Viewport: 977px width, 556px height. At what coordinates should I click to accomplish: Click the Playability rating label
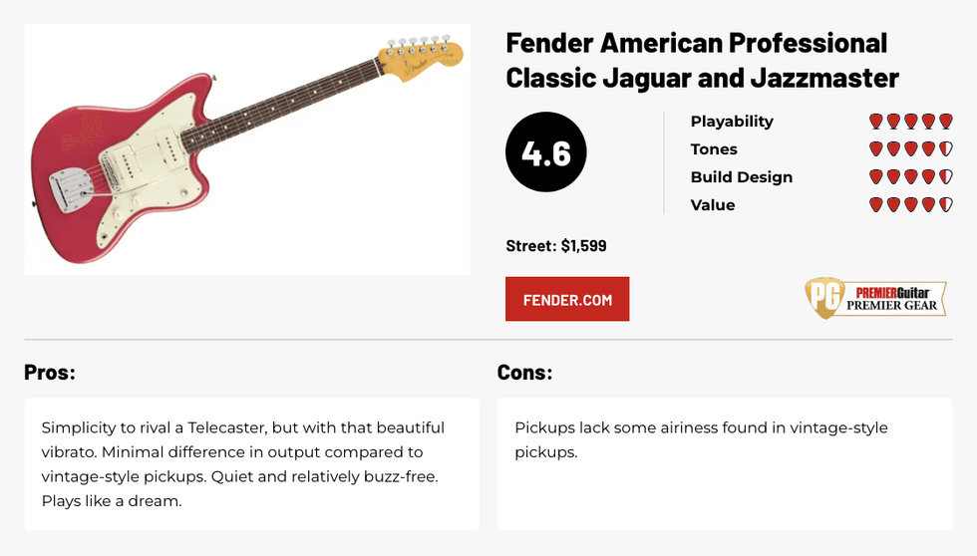[732, 122]
